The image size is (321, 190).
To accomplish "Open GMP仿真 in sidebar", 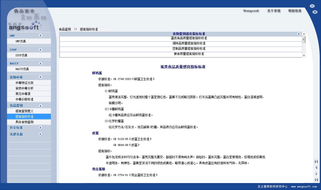I will 29,41.
